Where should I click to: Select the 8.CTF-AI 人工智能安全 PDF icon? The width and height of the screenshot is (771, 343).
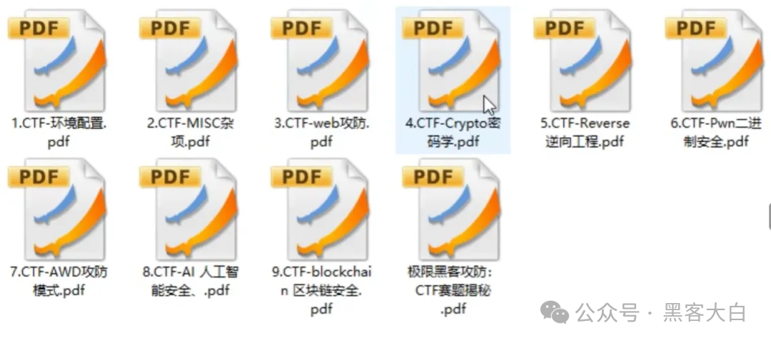[189, 211]
